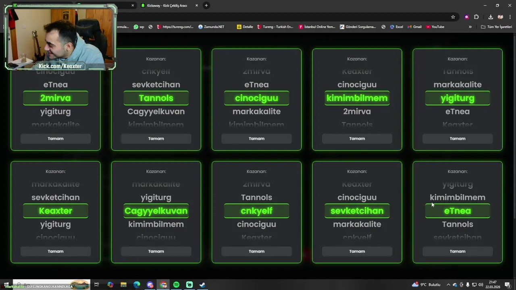The width and height of the screenshot is (516, 290).
Task: Open Tüm Yer İşaretleri folder
Action: click(496, 27)
